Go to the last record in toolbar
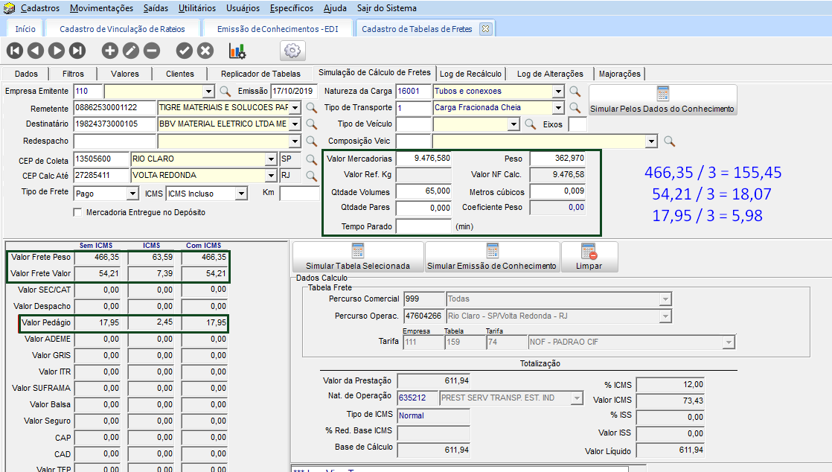832x472 pixels. 77,51
